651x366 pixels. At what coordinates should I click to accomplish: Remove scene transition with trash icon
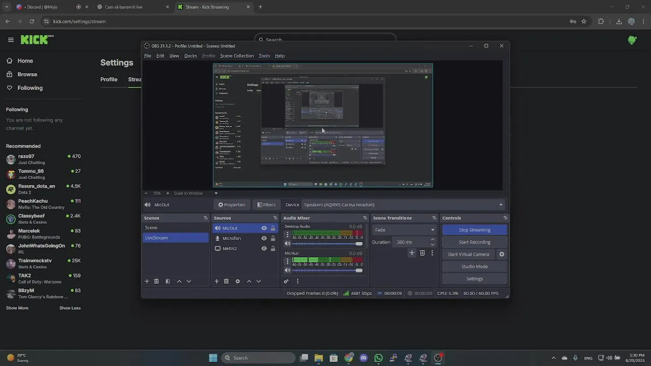click(422, 253)
